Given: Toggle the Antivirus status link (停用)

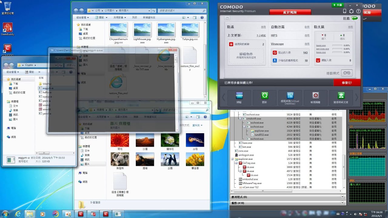Looking at the screenshot, I should click(x=263, y=27).
